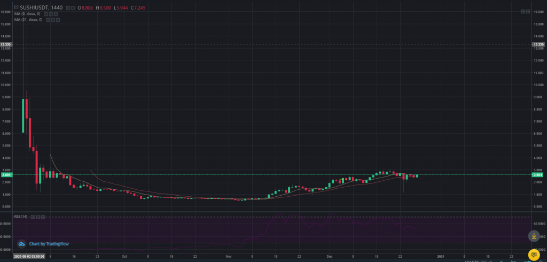This screenshot has height=262, width=547.
Task: Toggle visibility of MA 21 indicator
Action: [x=48, y=20]
